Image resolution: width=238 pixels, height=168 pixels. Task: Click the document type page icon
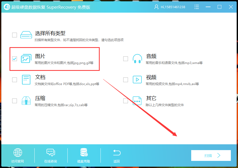click(x=26, y=80)
